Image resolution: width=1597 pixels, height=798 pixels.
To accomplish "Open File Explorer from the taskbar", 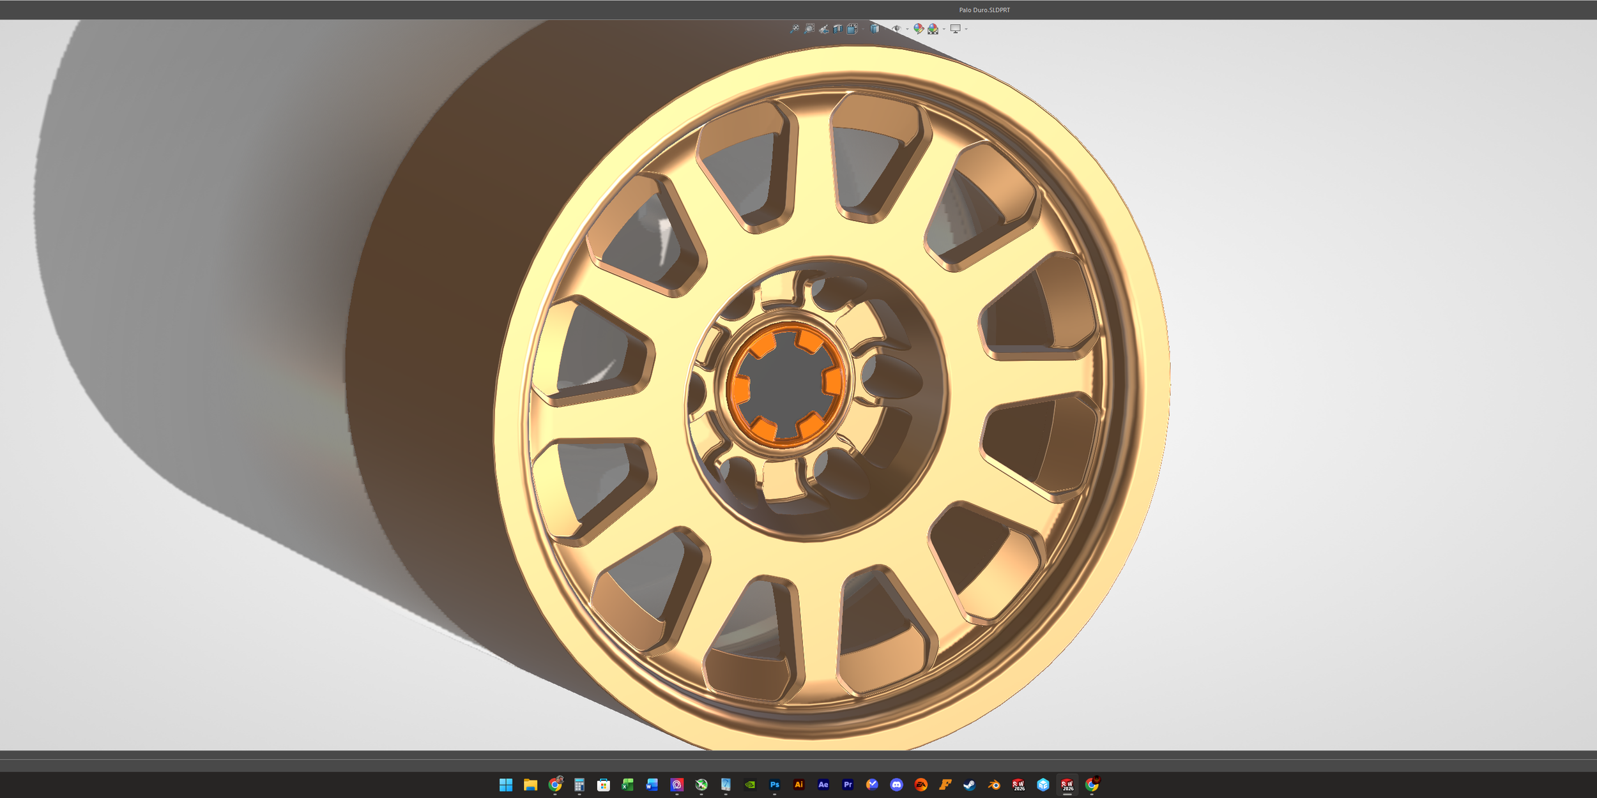I will [x=530, y=785].
